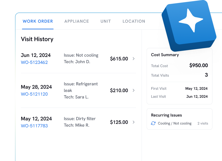Screen dimensions: 222x161
Task: Expand the $615.00 visit chevron
Action: click(x=133, y=59)
